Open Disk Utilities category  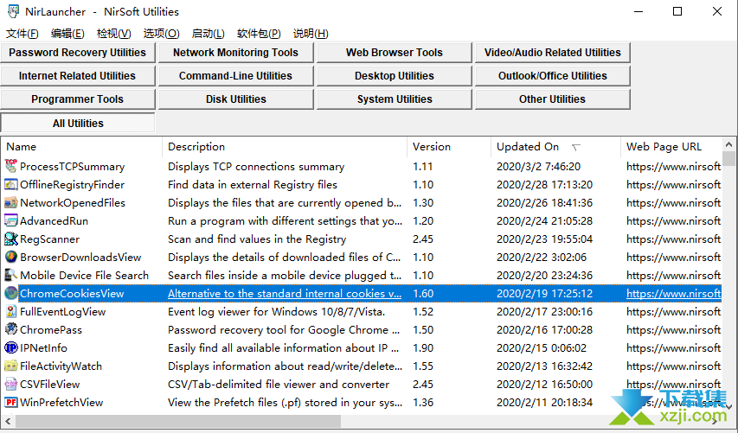click(236, 99)
